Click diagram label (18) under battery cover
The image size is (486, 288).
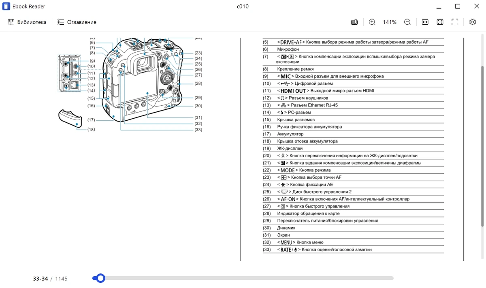(x=91, y=130)
